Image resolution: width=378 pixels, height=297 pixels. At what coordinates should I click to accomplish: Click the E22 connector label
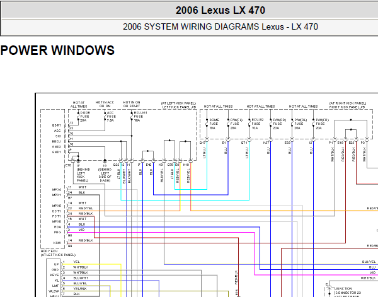click(287, 143)
